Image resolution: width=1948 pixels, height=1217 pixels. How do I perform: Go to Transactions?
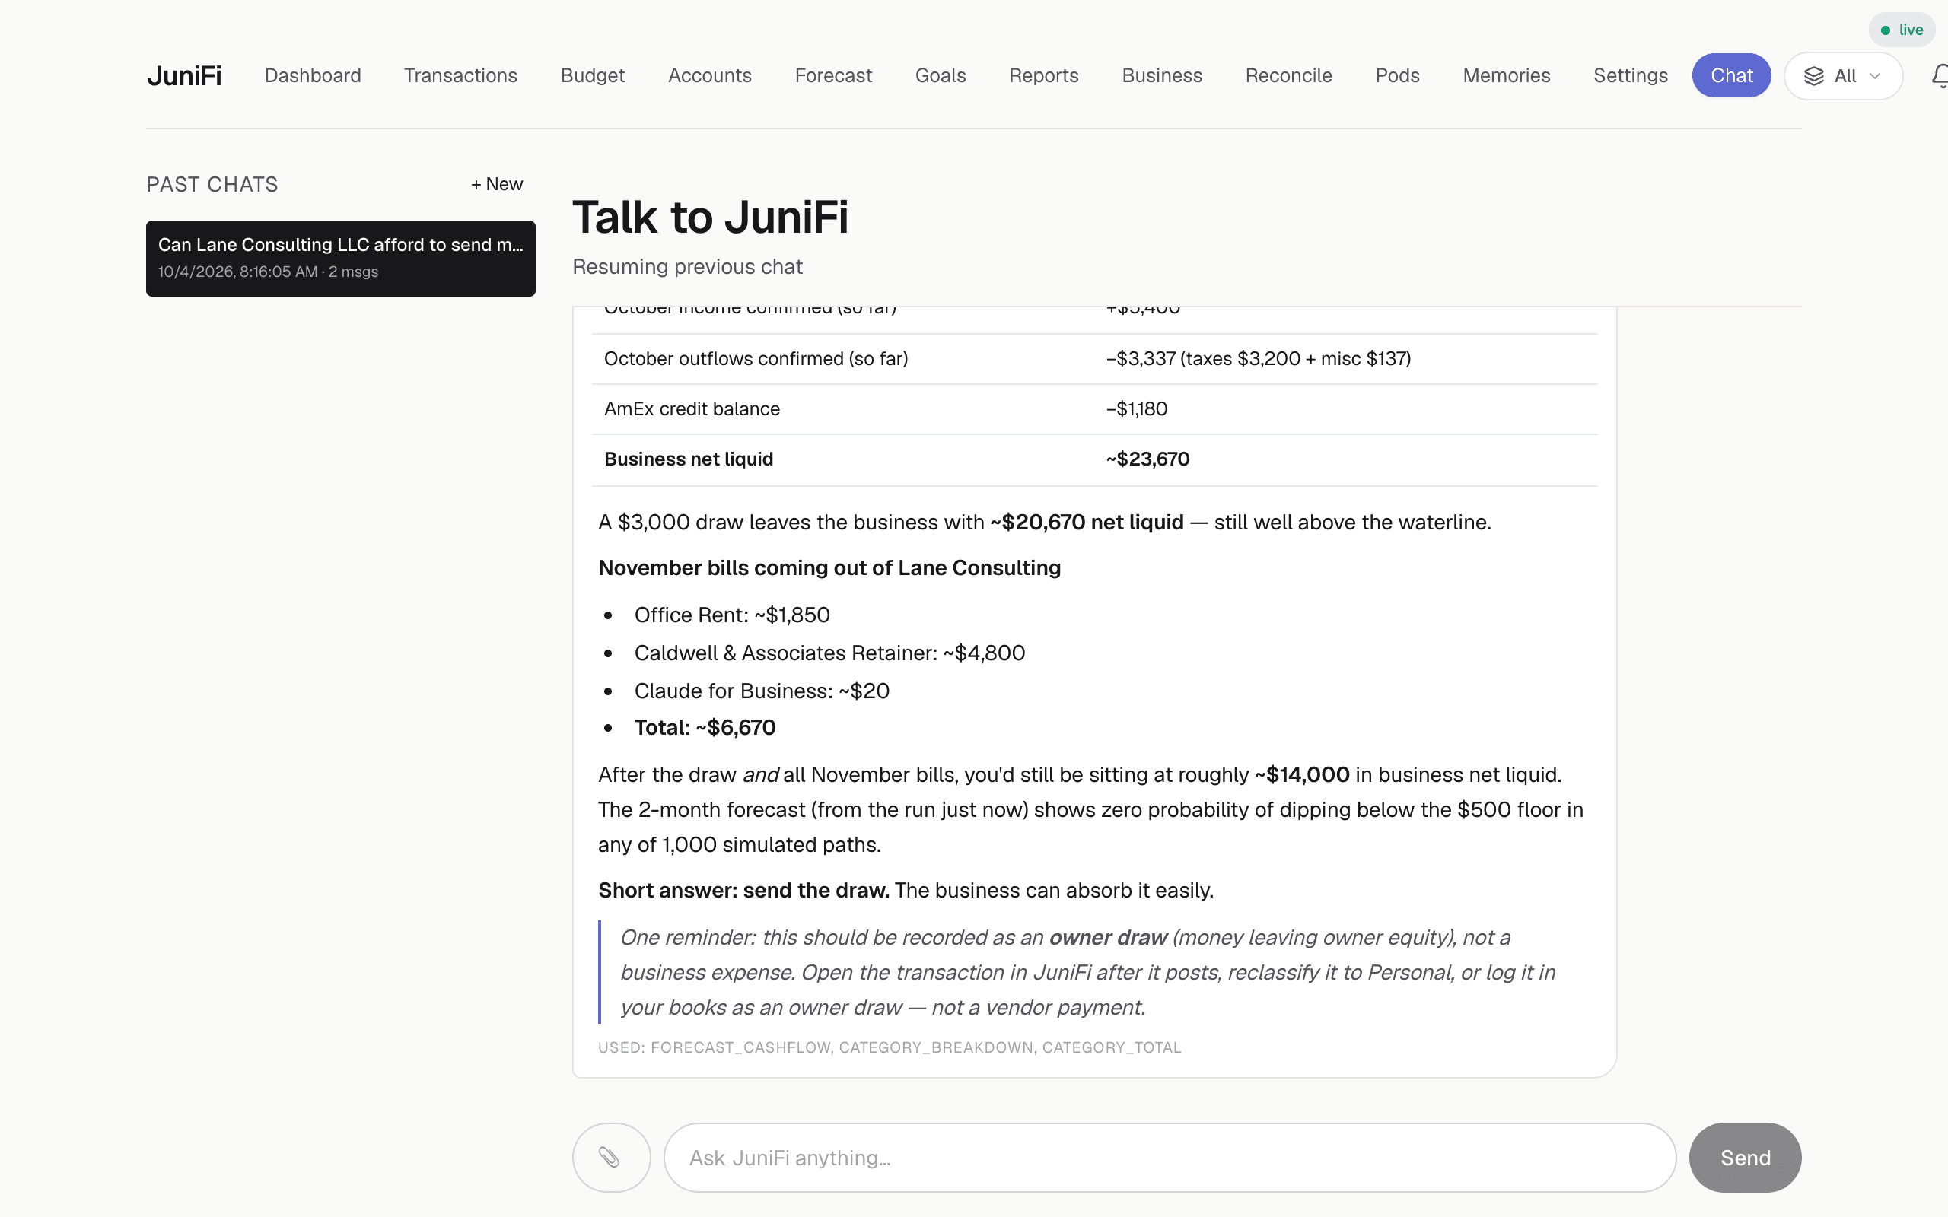click(x=460, y=75)
